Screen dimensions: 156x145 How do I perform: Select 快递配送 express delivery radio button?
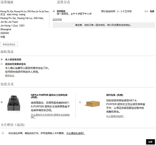coord(54,11)
